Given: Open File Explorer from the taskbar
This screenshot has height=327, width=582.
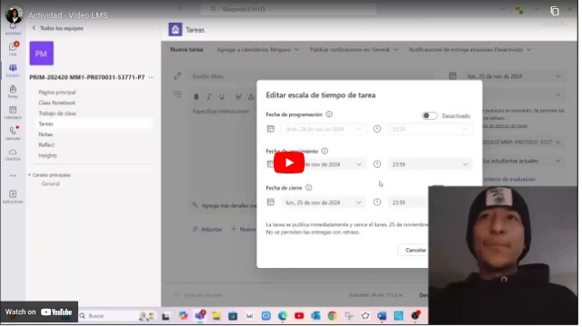Looking at the screenshot, I should click(x=216, y=316).
